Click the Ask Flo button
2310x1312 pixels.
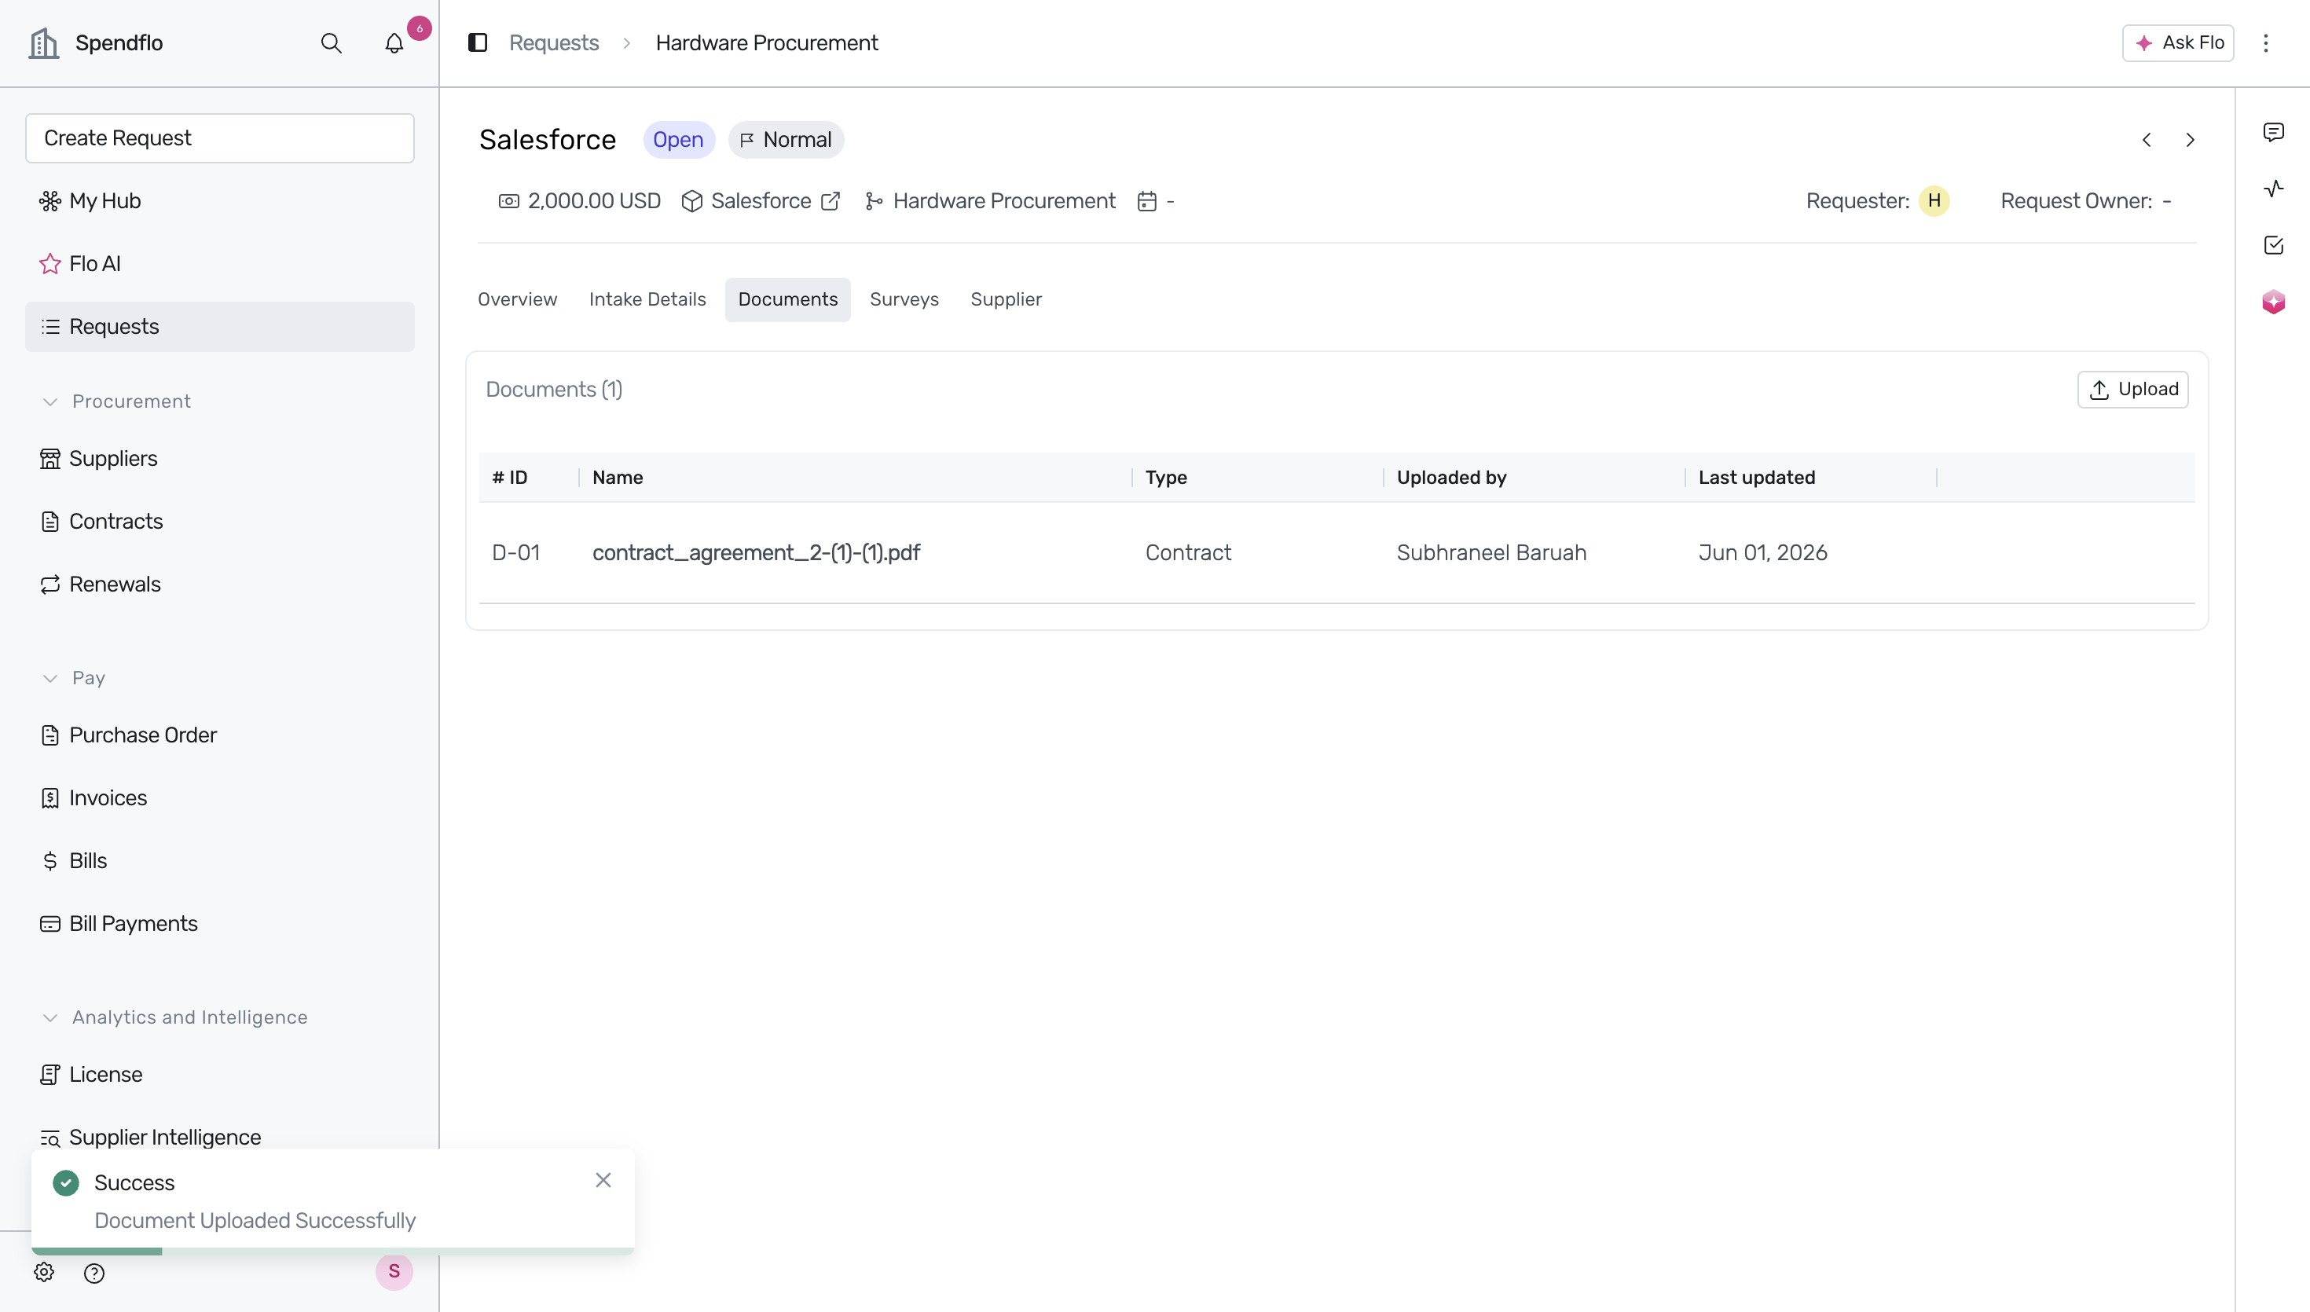(2177, 43)
